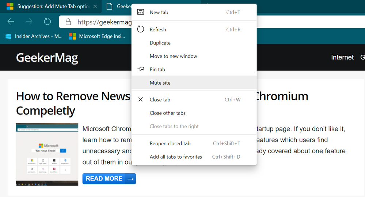
Task: Go back using the back arrow
Action: click(11, 22)
